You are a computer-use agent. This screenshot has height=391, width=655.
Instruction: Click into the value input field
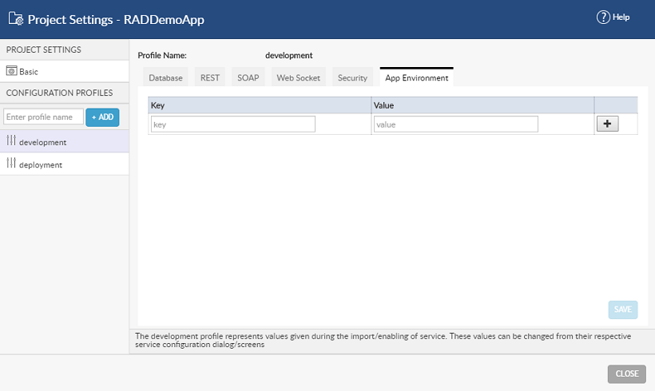(x=455, y=124)
